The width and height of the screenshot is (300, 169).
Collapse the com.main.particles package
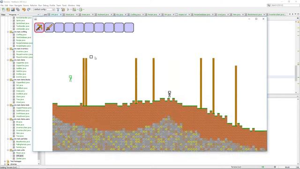[8, 139]
